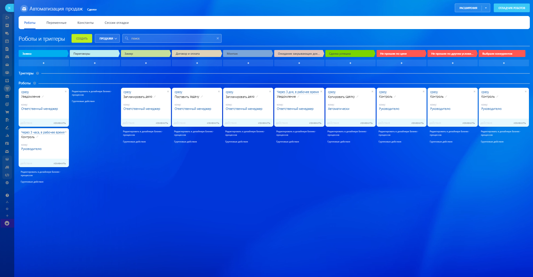Open the 'Через 3 дня, в рабочее время' delay setting
533x277 pixels.
298,92
